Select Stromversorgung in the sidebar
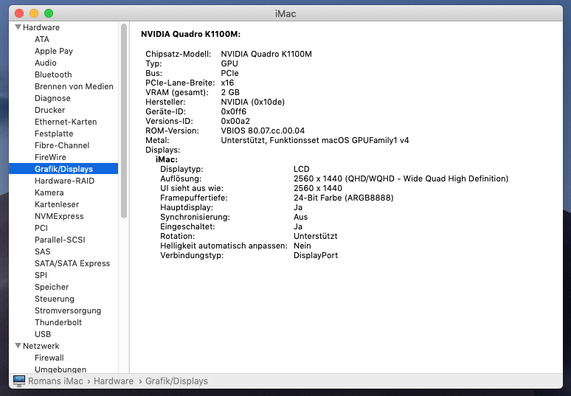 tap(68, 311)
